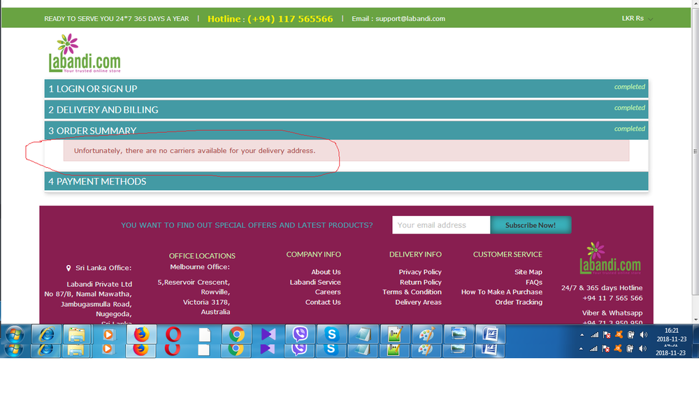The width and height of the screenshot is (699, 393).
Task: Click 'completed' status on the Order Summary row
Action: pos(630,129)
